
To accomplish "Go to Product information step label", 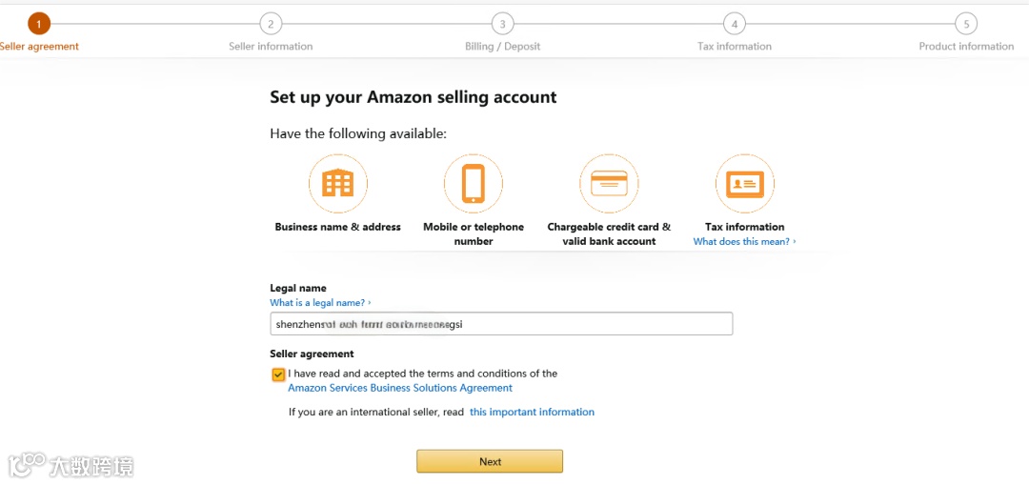I will point(966,47).
